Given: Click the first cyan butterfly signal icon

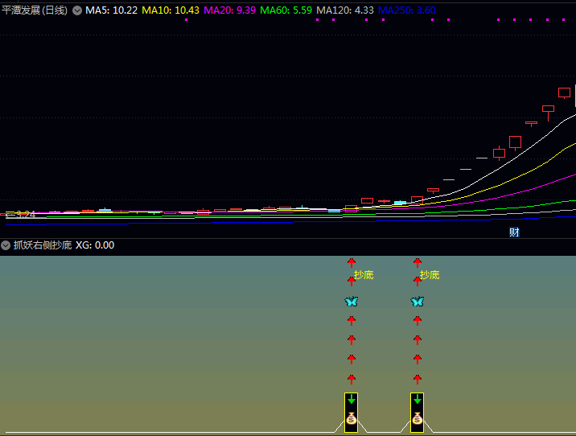Looking at the screenshot, I should point(351,302).
